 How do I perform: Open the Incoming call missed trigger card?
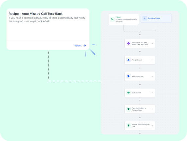click(x=124, y=19)
